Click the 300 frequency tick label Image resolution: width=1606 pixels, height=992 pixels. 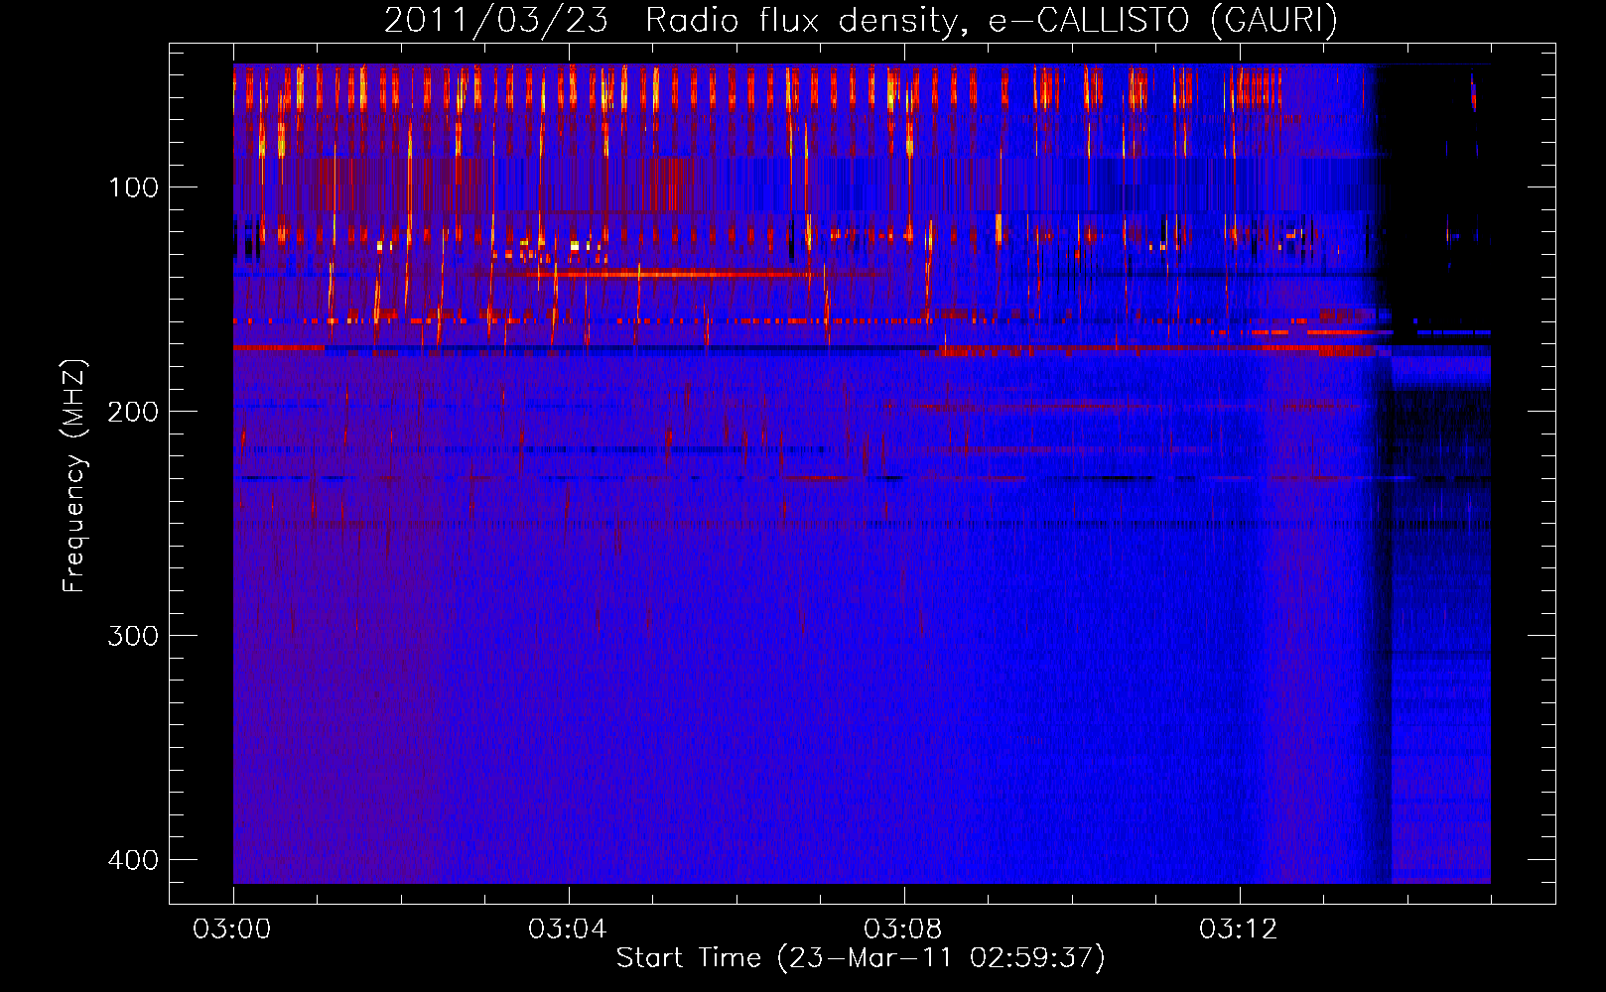pyautogui.click(x=133, y=636)
